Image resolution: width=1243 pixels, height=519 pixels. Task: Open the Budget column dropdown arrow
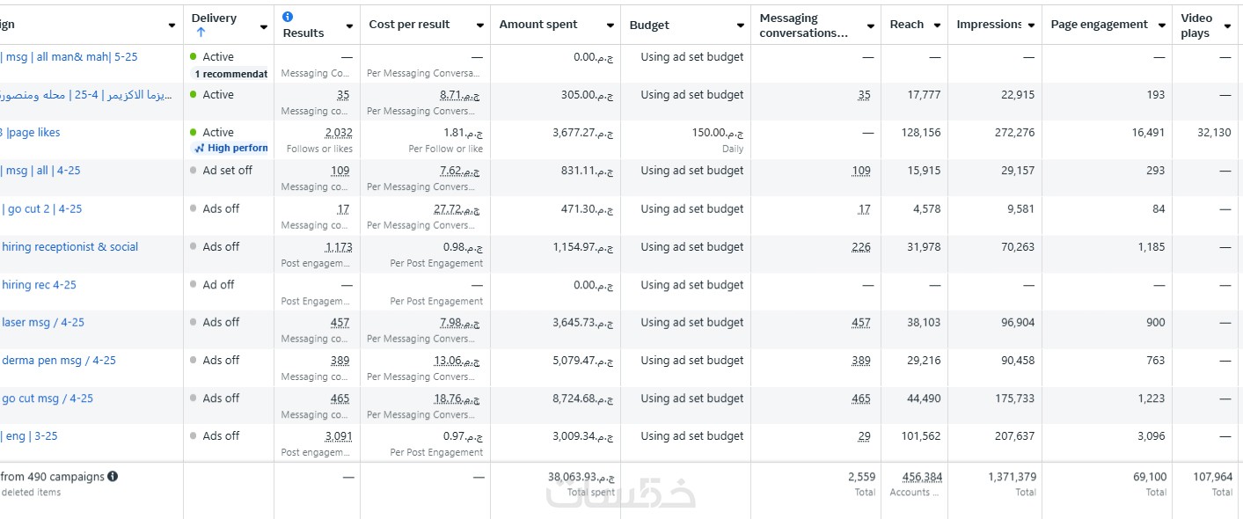(x=740, y=26)
